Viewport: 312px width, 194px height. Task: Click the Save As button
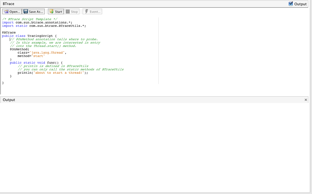coord(33,11)
